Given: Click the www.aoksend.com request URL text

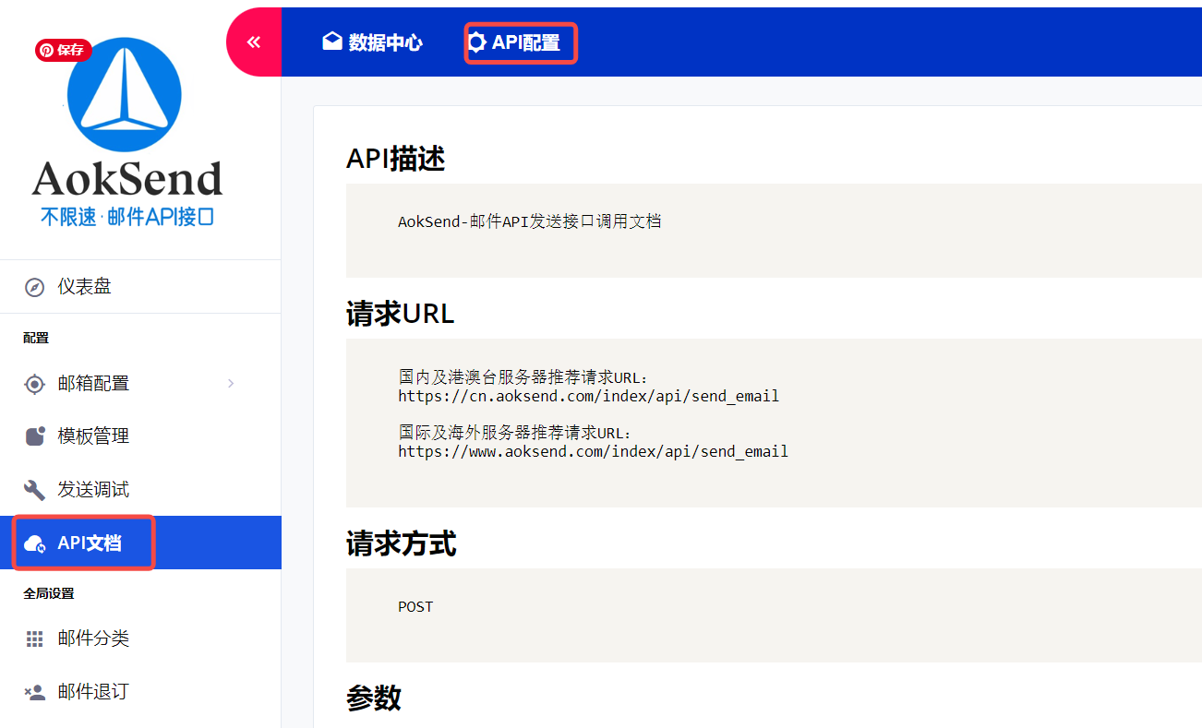Looking at the screenshot, I should [593, 451].
